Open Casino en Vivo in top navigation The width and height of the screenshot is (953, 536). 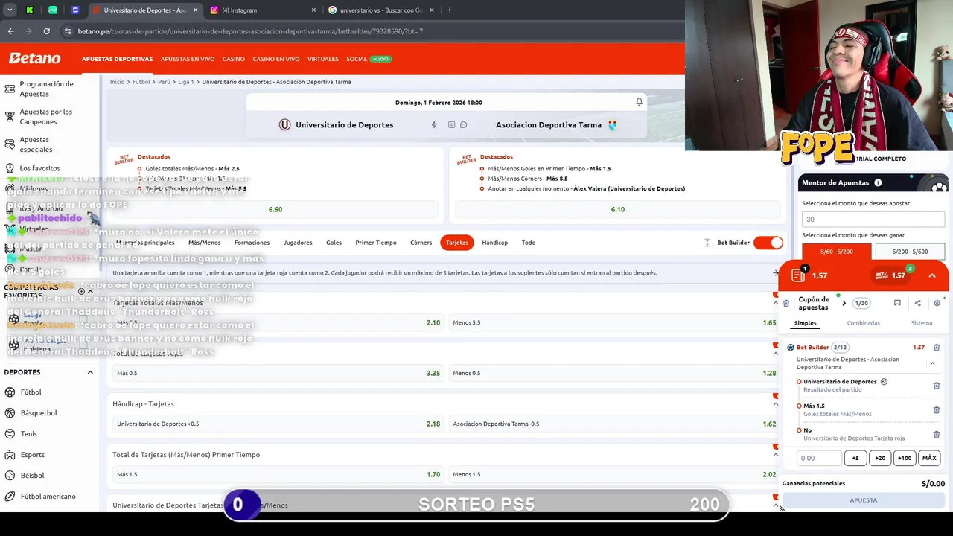(x=276, y=59)
